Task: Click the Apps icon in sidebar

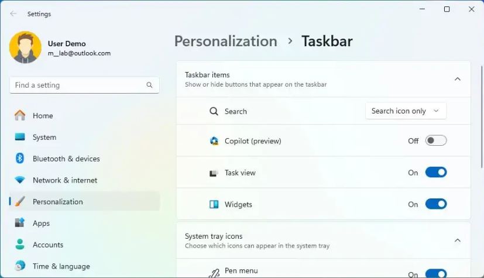Action: (x=20, y=223)
